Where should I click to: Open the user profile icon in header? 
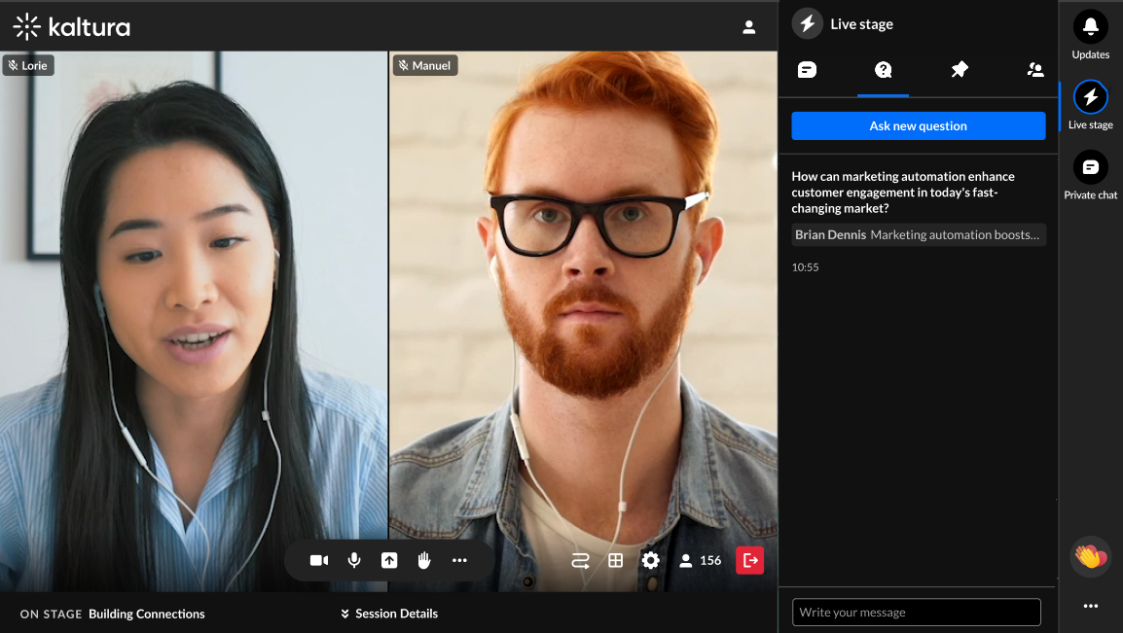click(x=748, y=27)
